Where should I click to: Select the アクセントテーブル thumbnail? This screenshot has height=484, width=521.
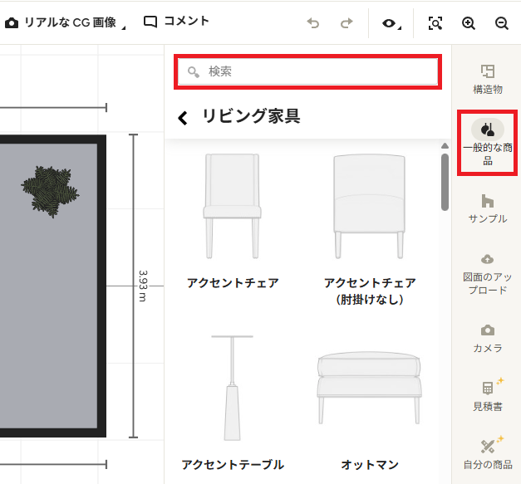(x=233, y=388)
